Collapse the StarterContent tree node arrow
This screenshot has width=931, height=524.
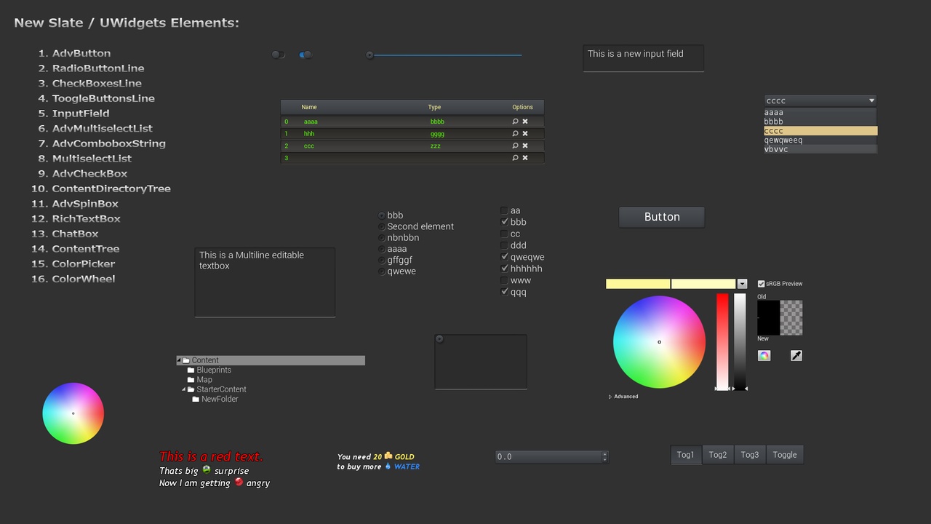coord(184,389)
